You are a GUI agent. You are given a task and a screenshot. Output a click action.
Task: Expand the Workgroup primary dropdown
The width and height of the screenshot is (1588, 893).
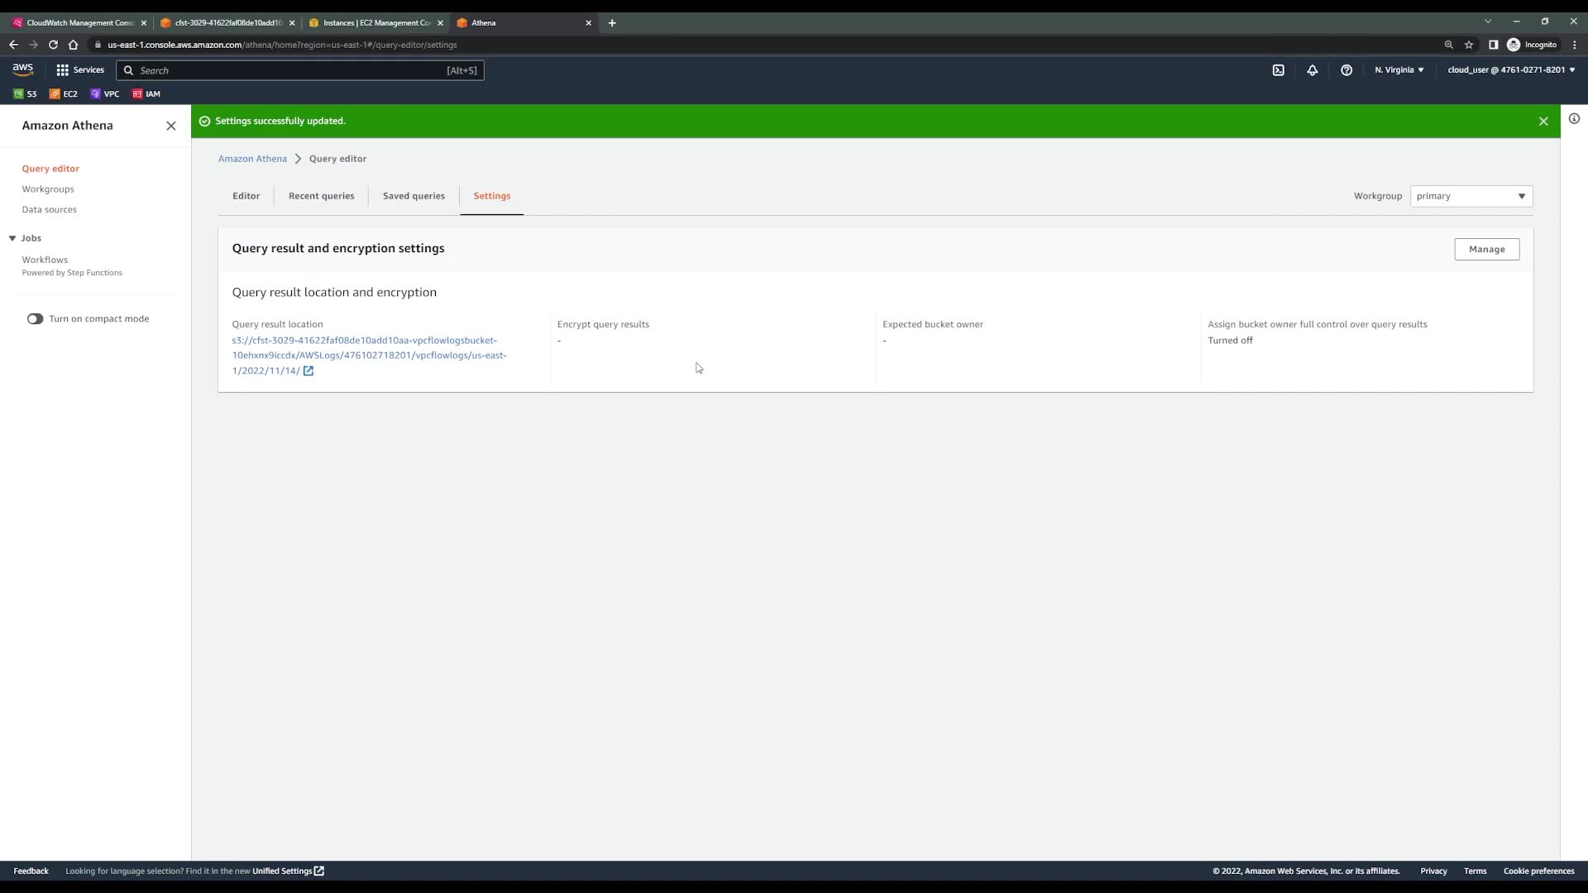[1471, 196]
